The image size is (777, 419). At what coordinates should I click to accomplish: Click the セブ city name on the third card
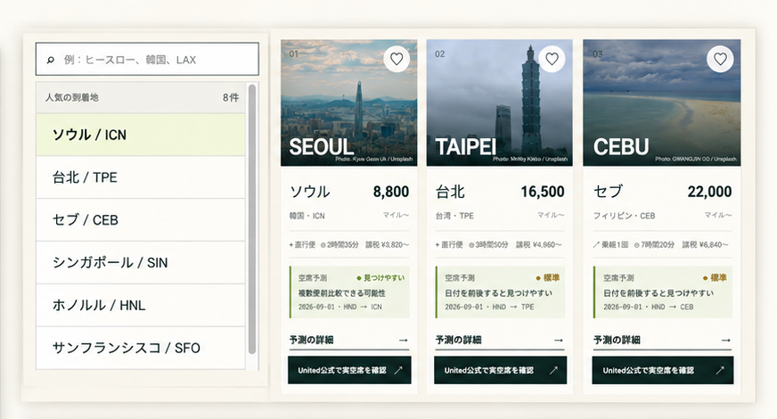[x=608, y=192]
